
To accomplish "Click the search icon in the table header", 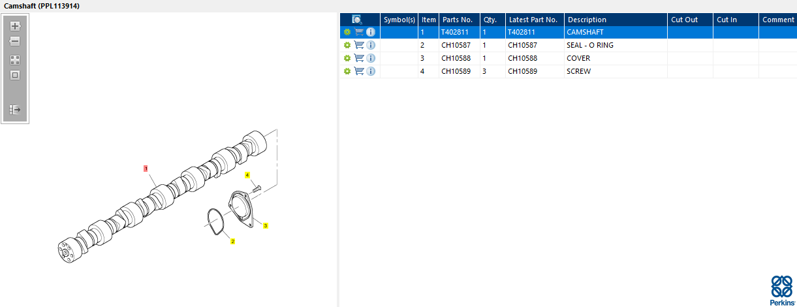I will click(357, 20).
